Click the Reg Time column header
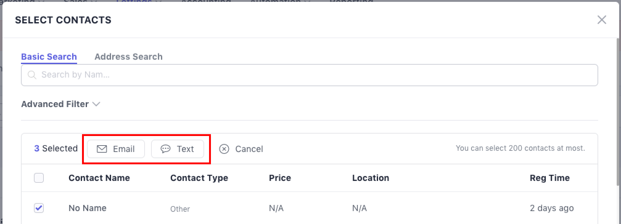This screenshot has width=621, height=224. tap(549, 178)
